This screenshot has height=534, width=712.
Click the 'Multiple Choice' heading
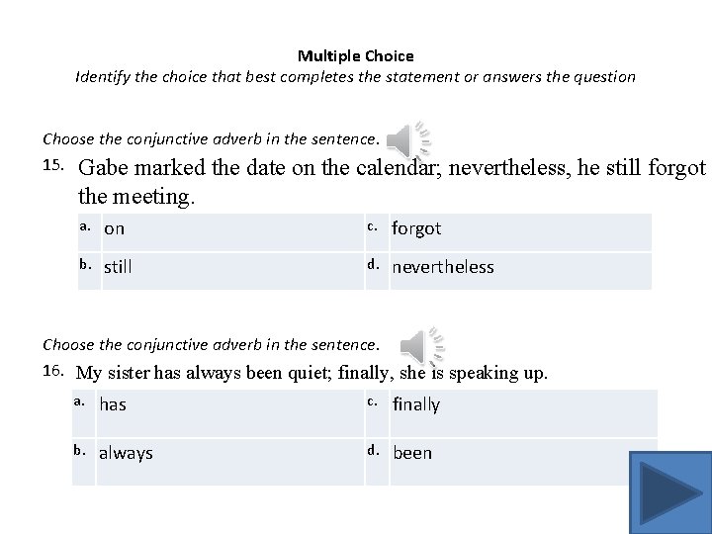tap(356, 56)
